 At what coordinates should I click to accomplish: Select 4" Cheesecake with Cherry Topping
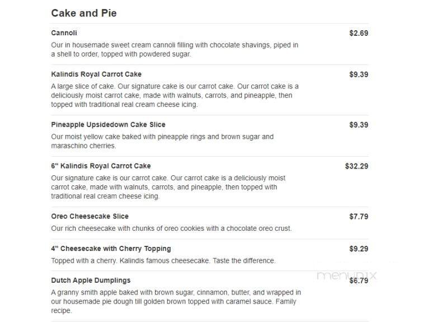click(x=111, y=249)
